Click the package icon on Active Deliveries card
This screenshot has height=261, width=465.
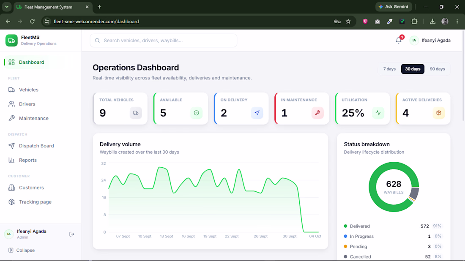pyautogui.click(x=439, y=113)
